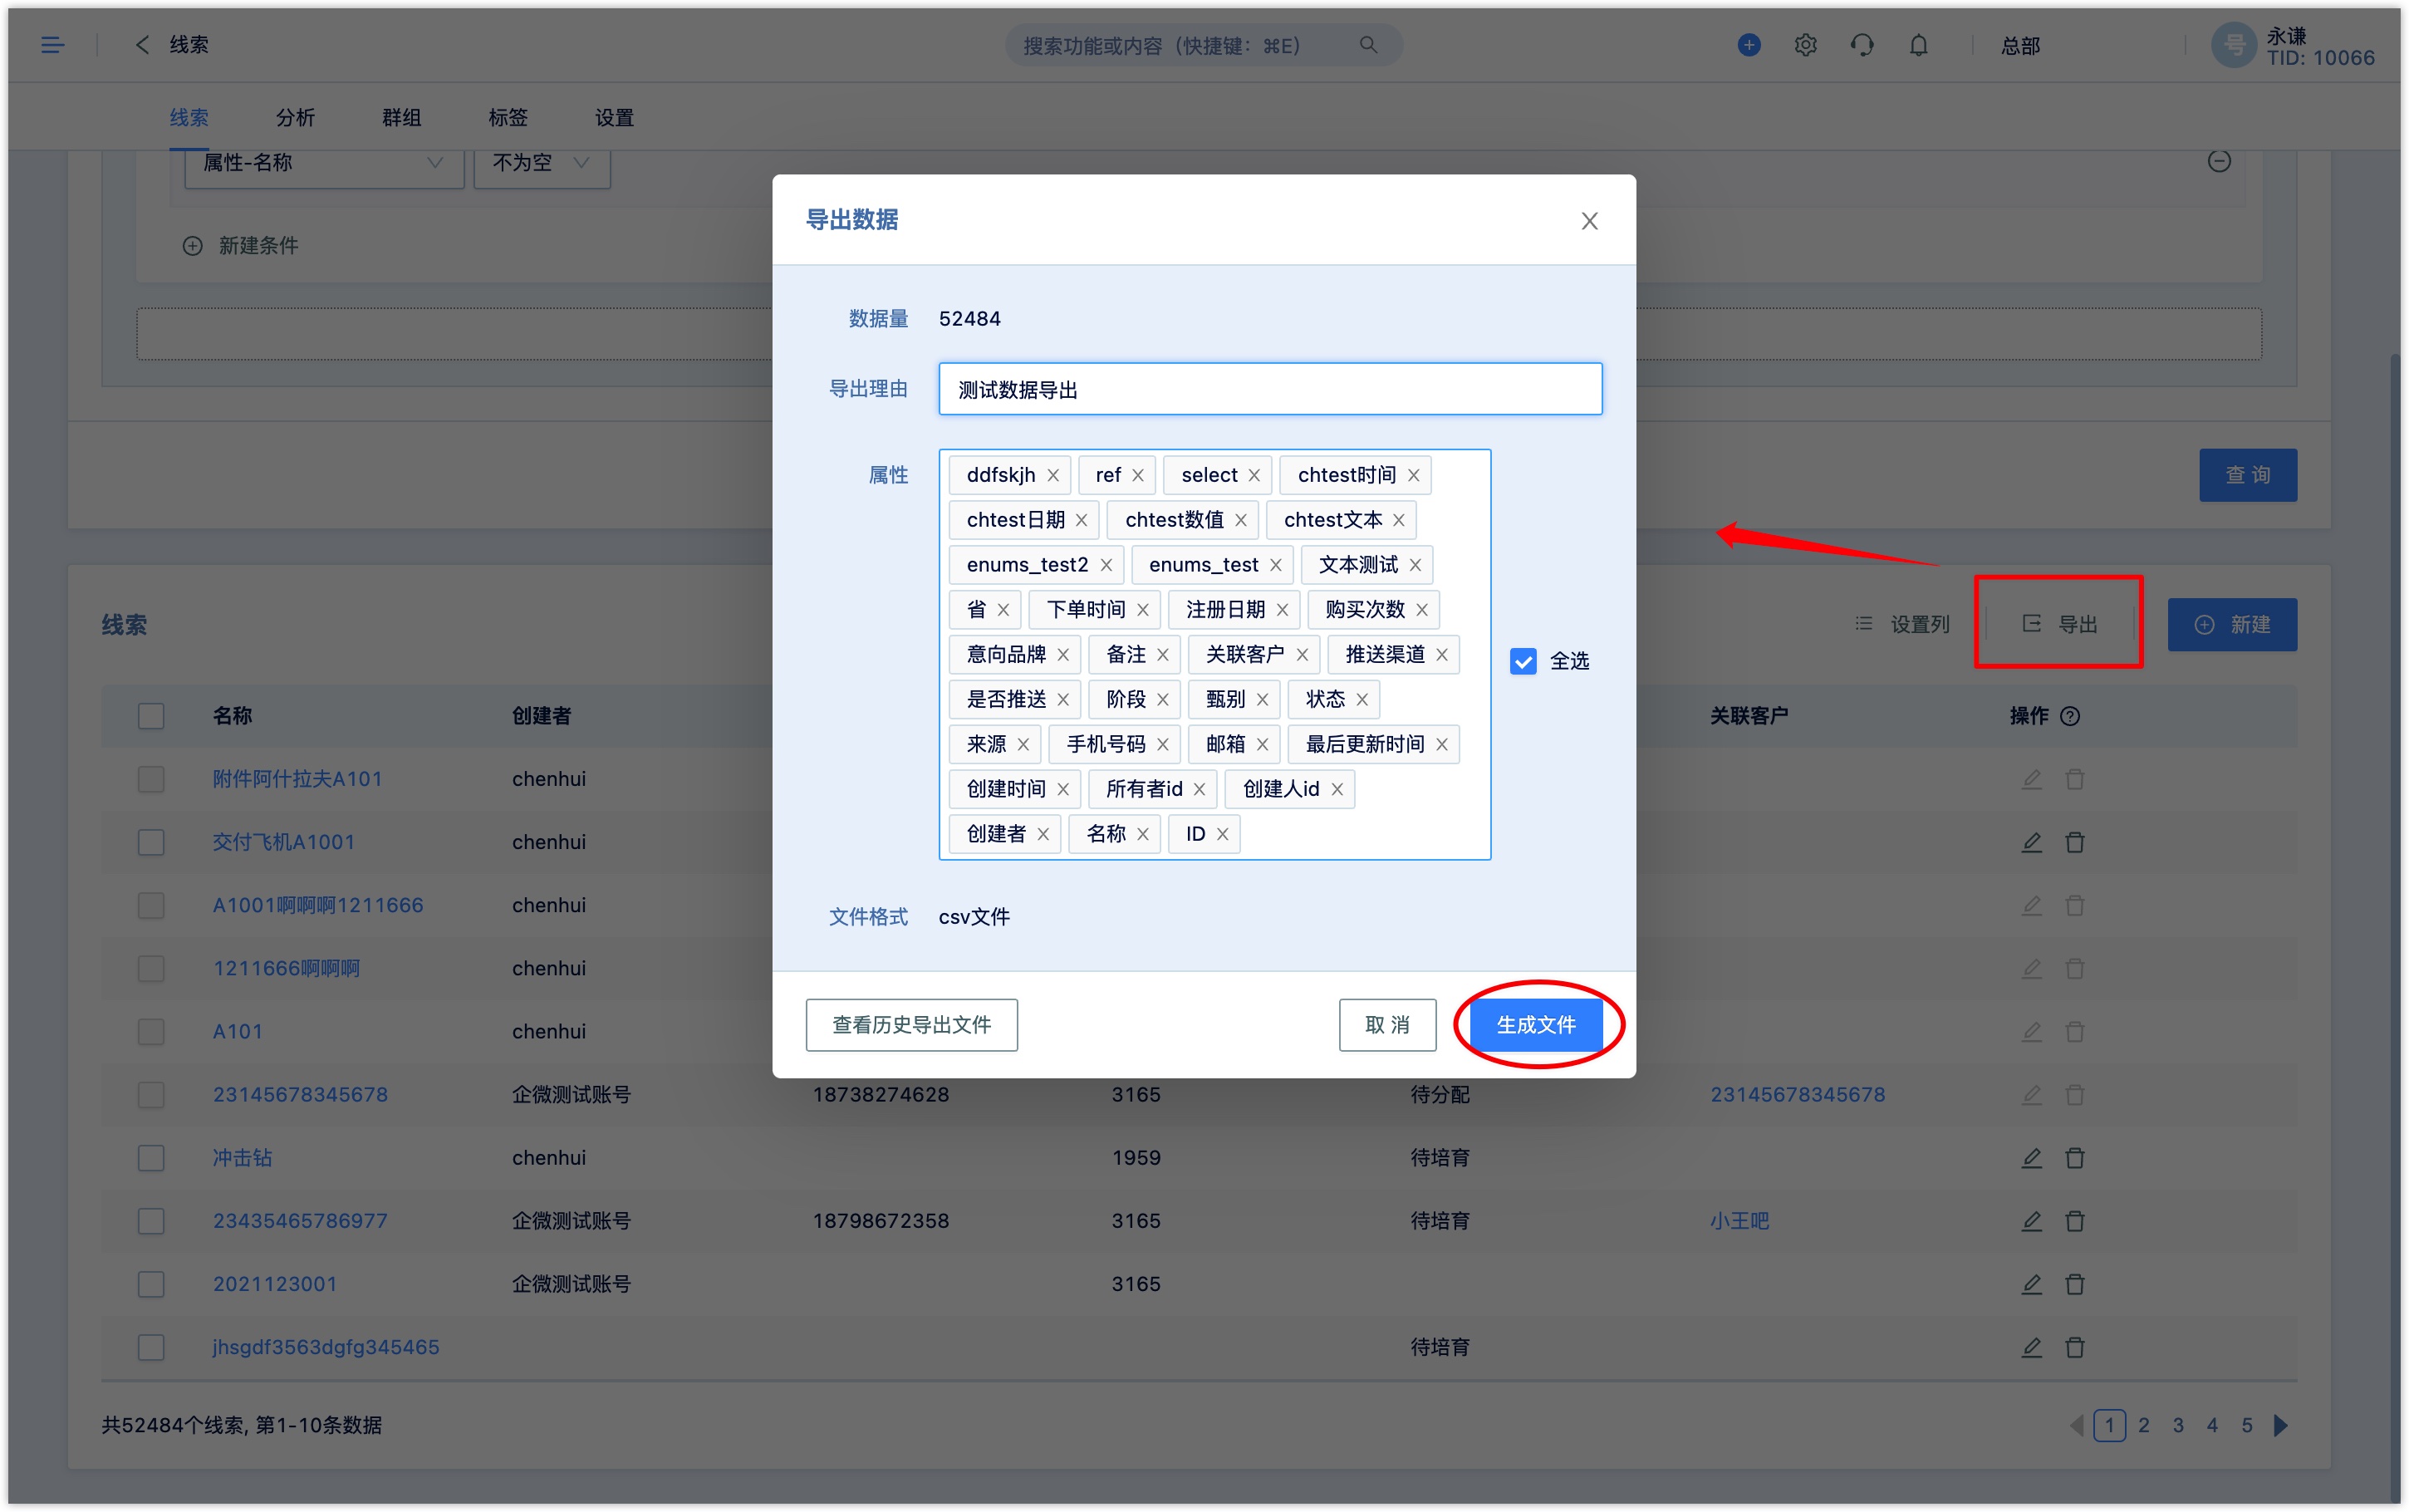The height and width of the screenshot is (1512, 2409).
Task: Close the 导出数据 dialog
Action: (x=1589, y=221)
